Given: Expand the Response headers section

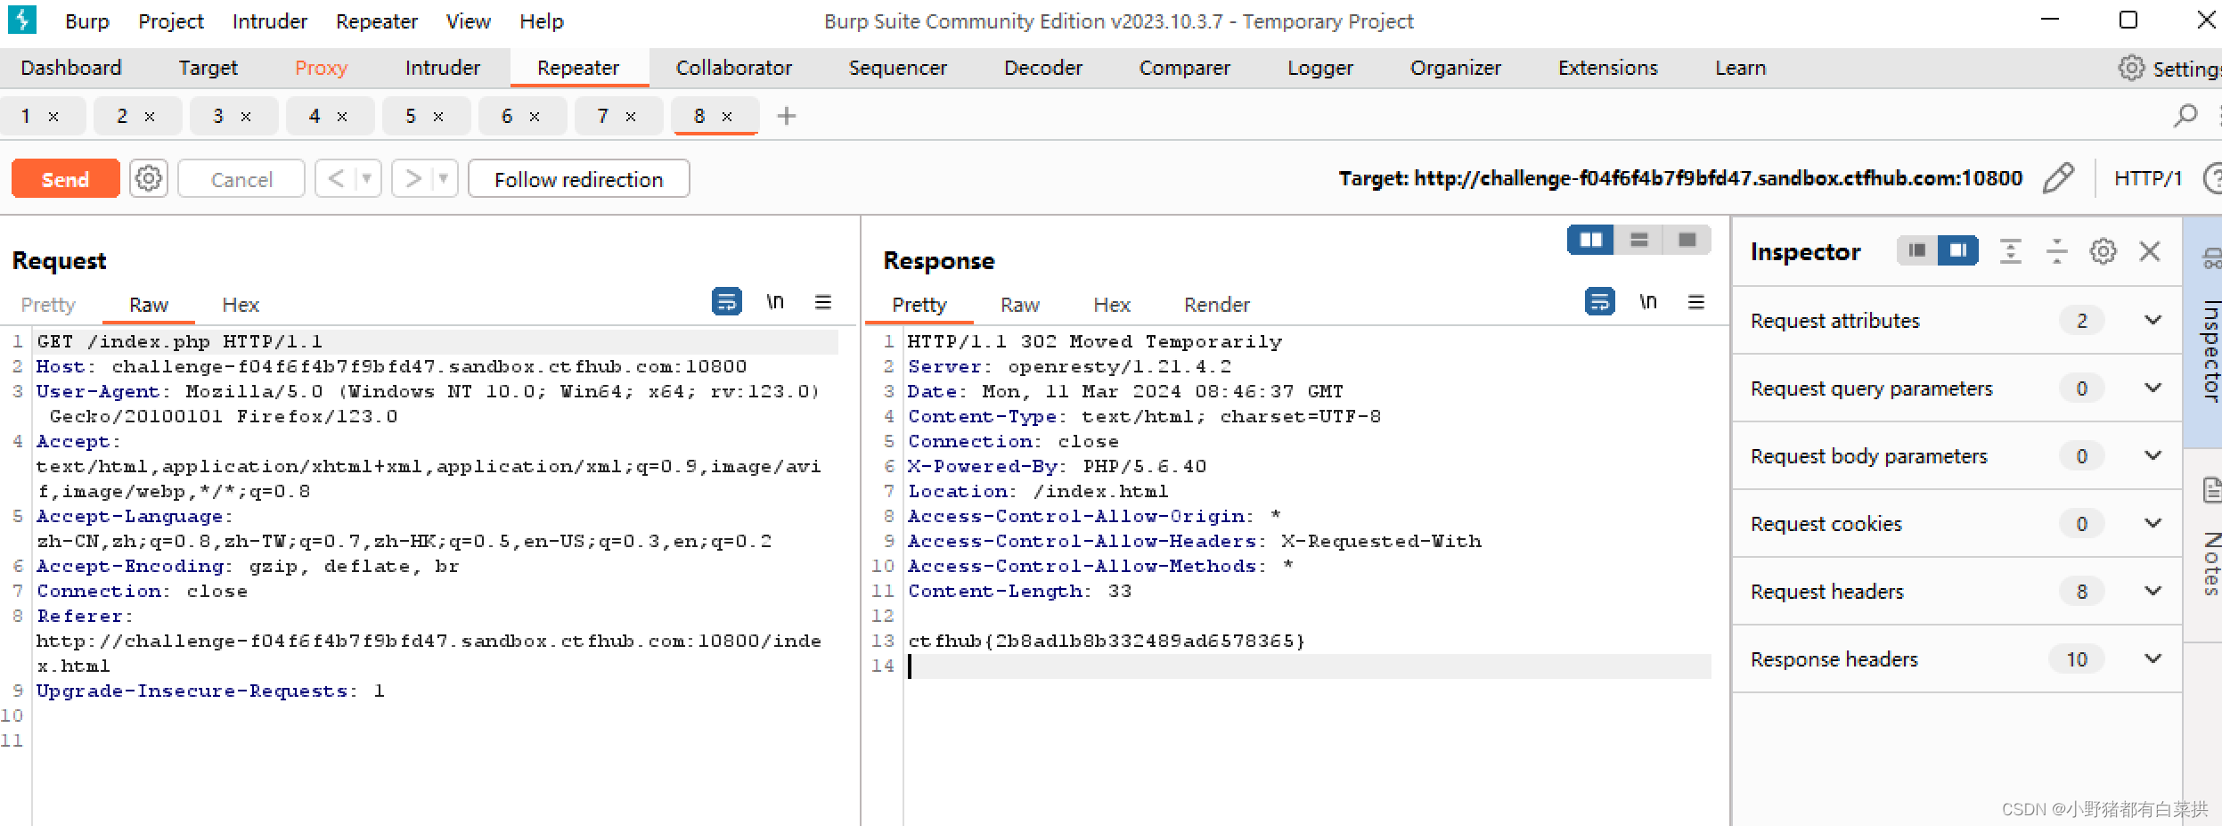Looking at the screenshot, I should tap(2153, 658).
